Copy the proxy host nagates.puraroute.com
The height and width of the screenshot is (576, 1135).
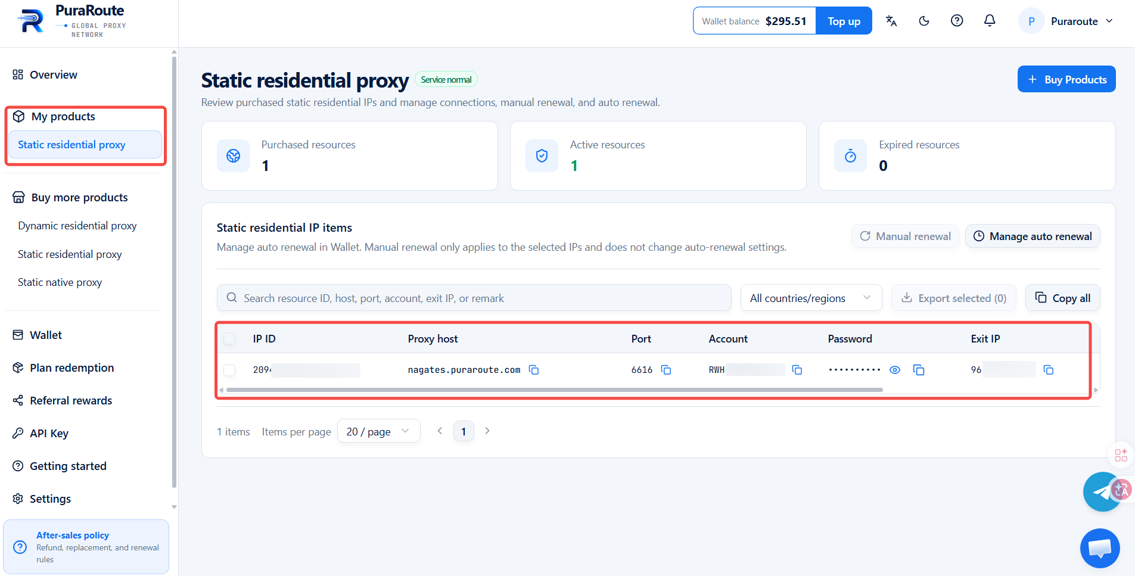click(534, 370)
